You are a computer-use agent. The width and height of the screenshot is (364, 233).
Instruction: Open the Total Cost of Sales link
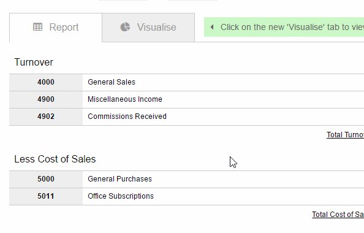pyautogui.click(x=338, y=215)
